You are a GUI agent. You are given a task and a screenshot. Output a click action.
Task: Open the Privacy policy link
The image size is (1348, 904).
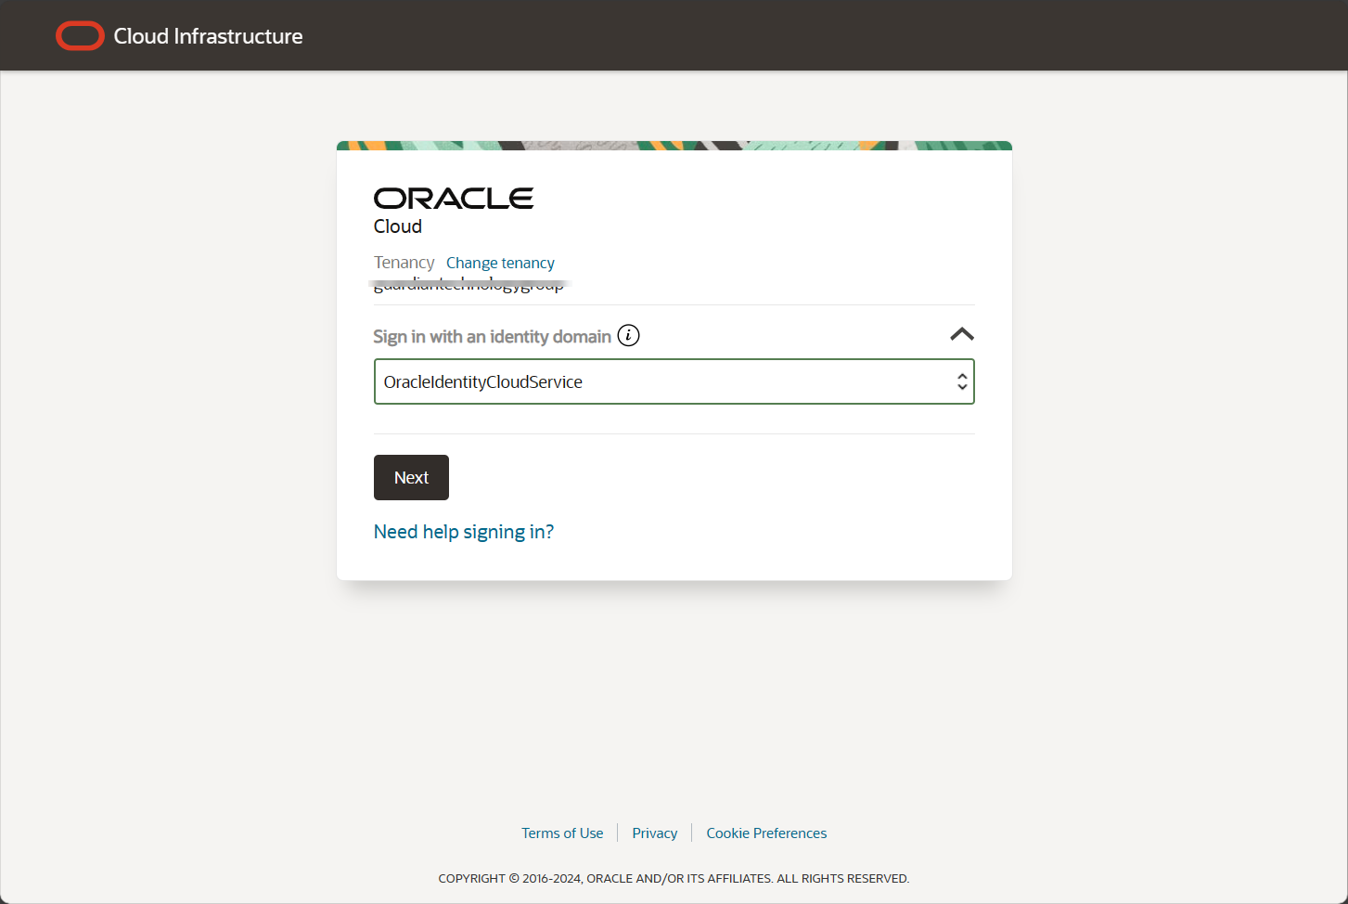654,833
